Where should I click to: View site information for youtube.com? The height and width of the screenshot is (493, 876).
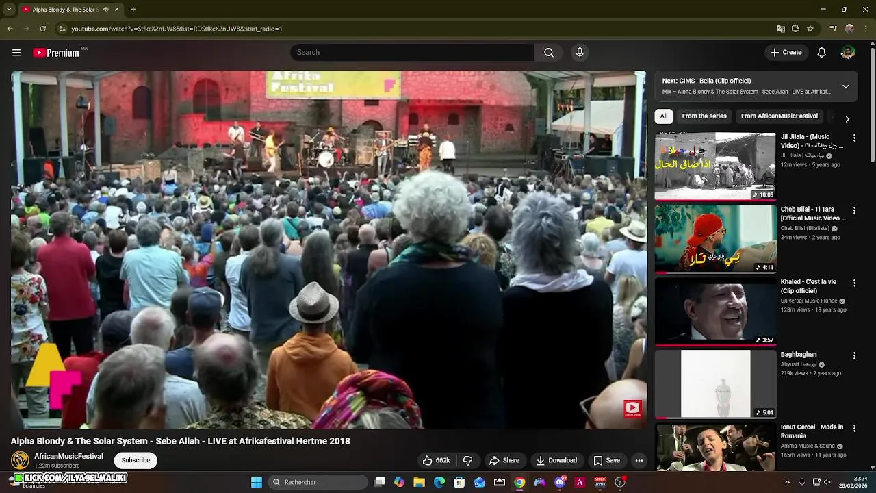62,29
